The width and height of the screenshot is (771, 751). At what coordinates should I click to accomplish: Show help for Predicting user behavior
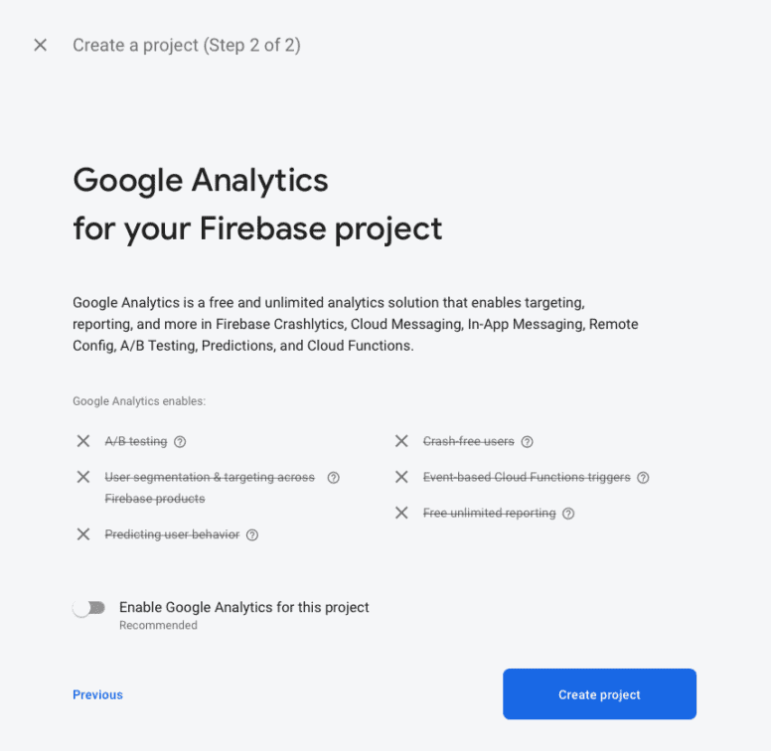point(252,534)
